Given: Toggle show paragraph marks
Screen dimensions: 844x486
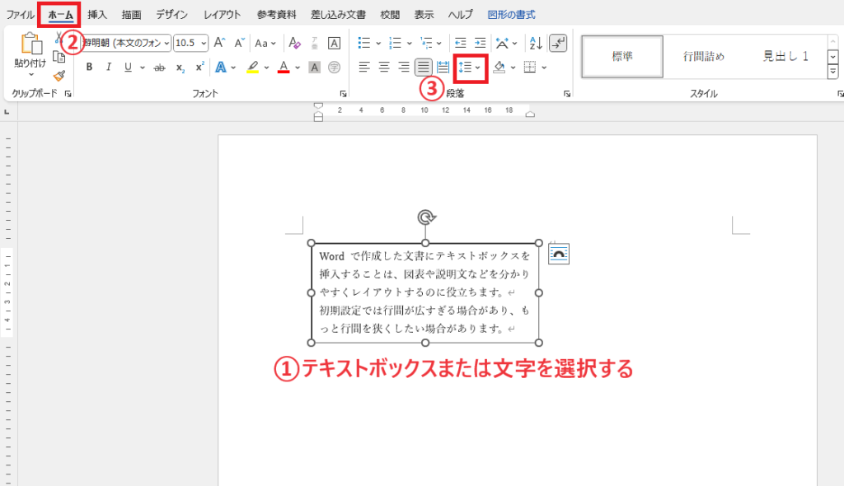Looking at the screenshot, I should (558, 43).
